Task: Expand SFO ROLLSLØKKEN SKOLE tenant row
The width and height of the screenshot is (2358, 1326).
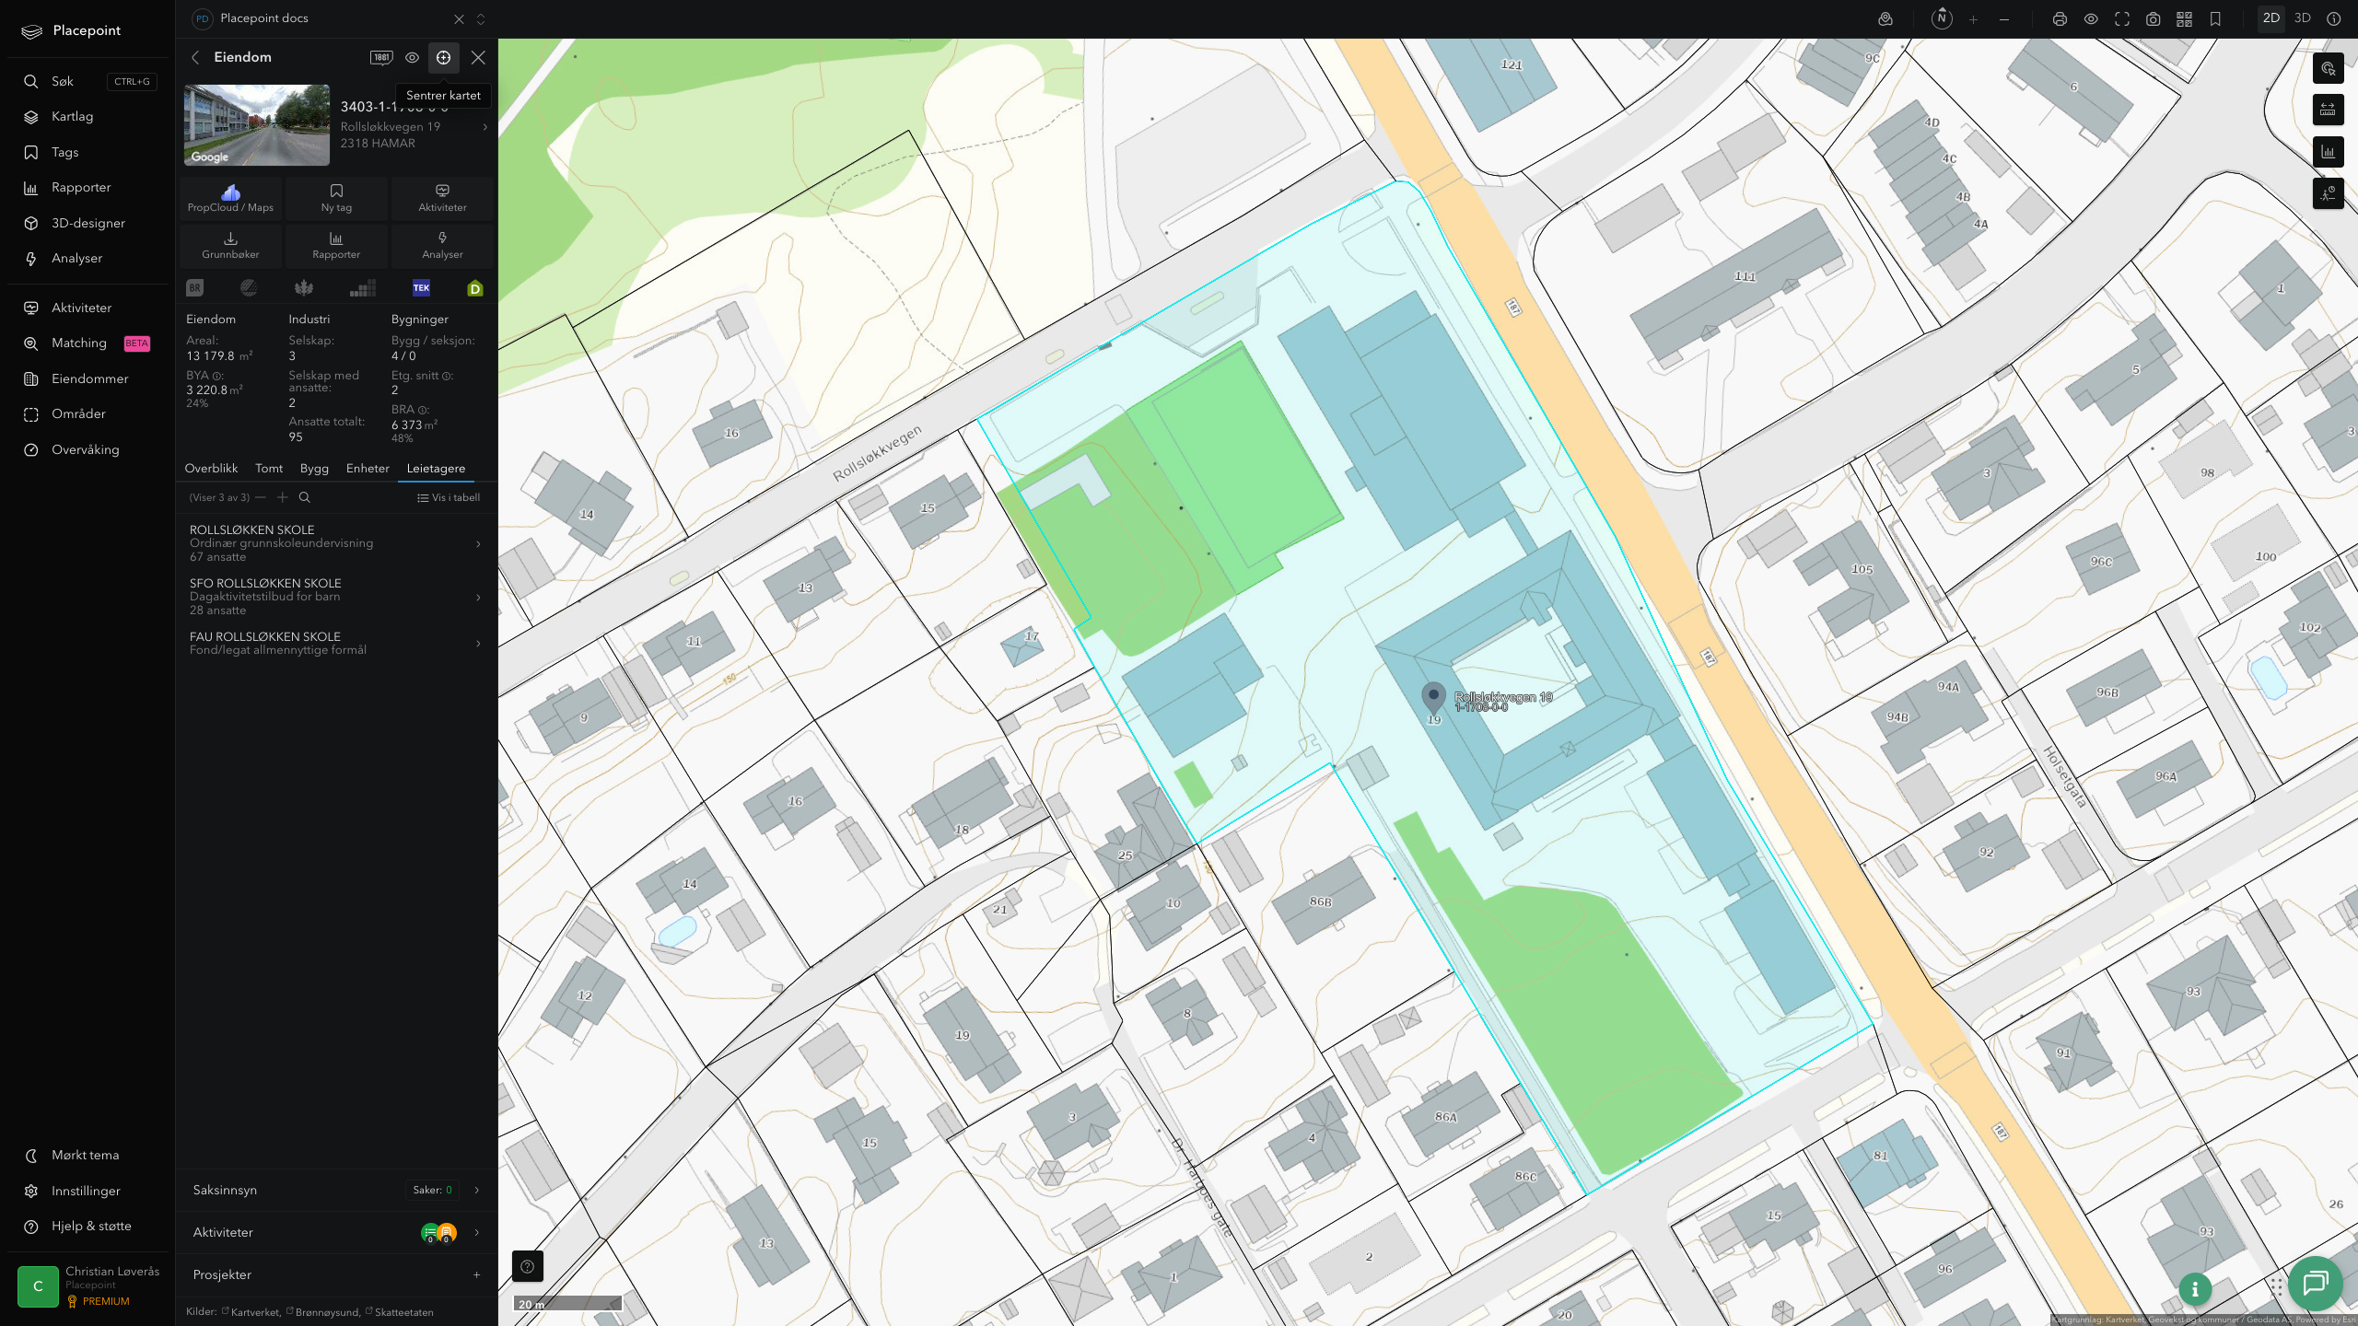Action: point(336,597)
